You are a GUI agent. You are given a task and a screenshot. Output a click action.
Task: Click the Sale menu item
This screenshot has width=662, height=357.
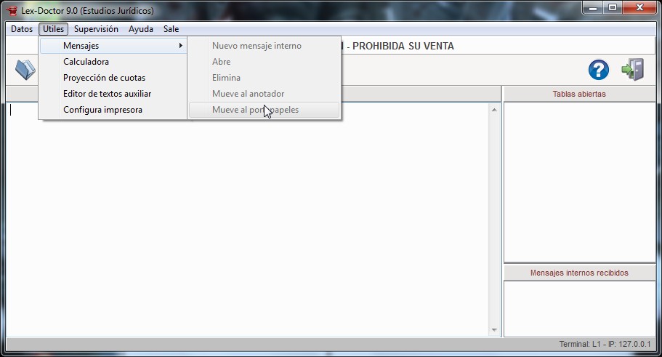171,29
